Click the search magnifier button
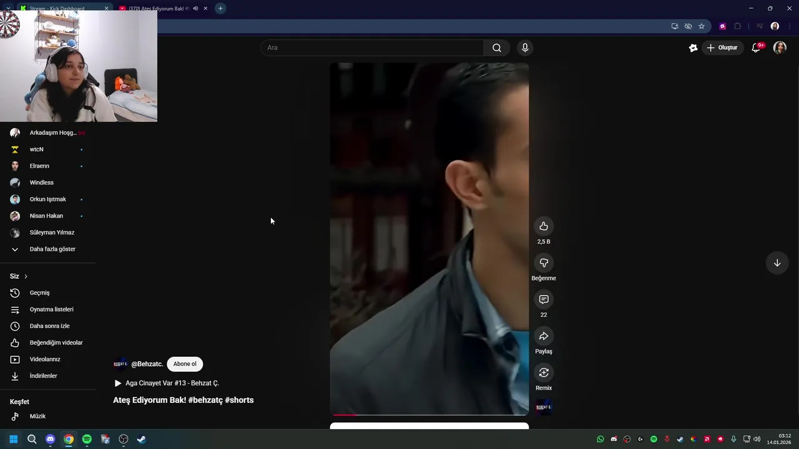 (x=497, y=48)
